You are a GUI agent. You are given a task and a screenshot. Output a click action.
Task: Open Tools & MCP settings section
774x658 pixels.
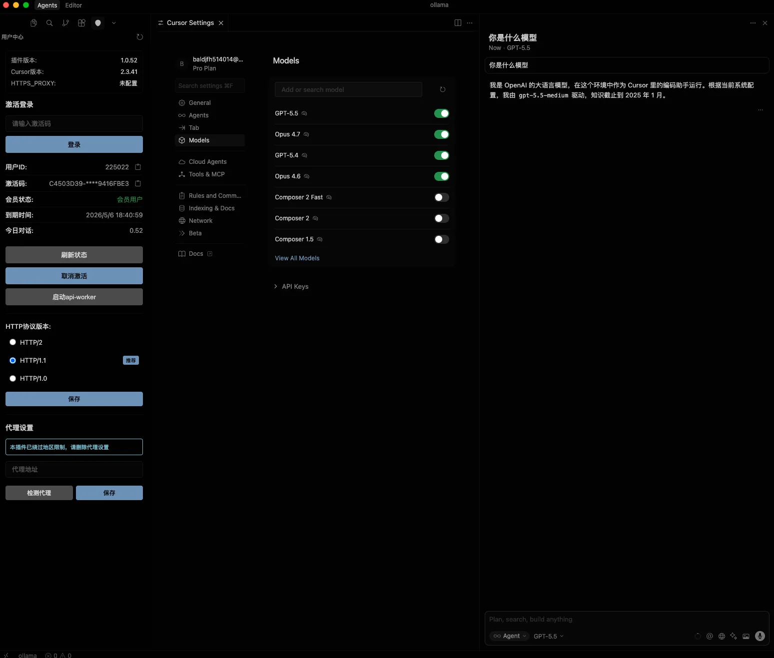tap(210, 174)
